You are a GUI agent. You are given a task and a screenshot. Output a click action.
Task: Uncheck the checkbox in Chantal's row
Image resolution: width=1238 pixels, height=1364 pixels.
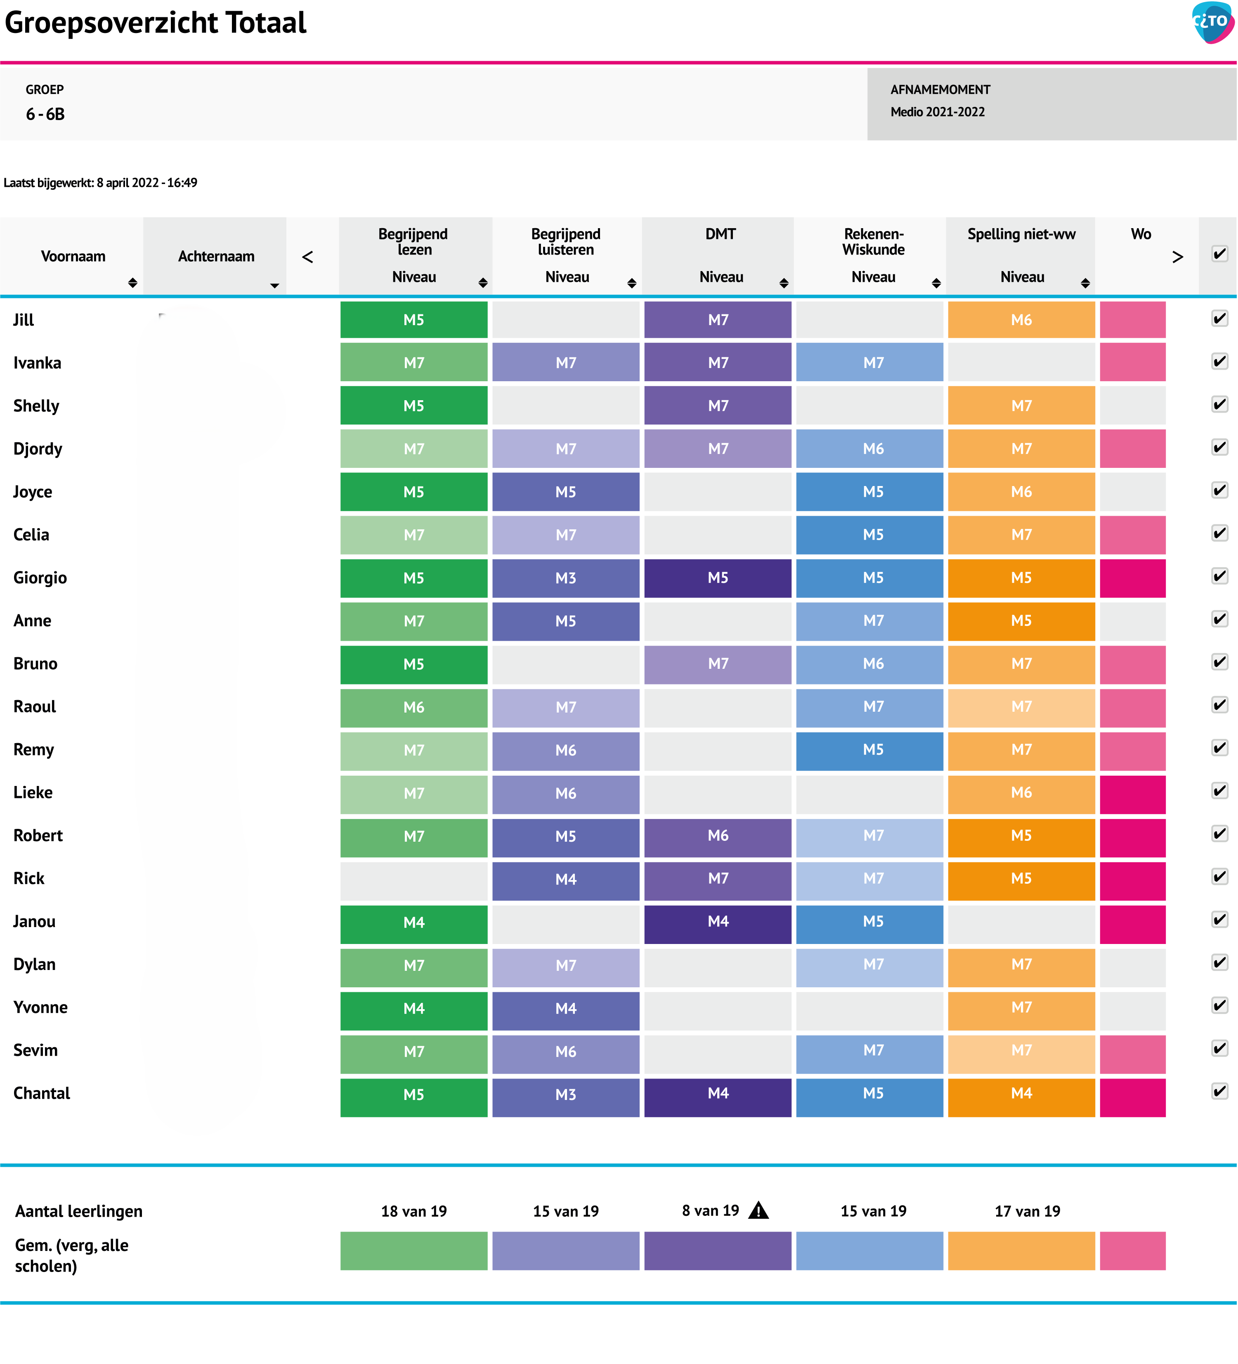coord(1220,1092)
